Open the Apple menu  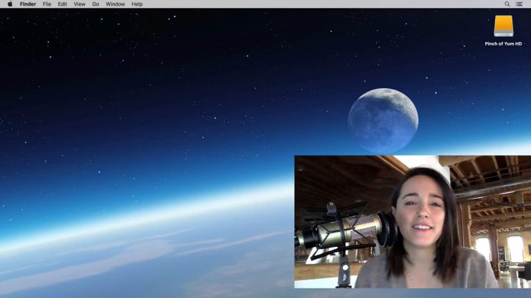click(x=10, y=4)
